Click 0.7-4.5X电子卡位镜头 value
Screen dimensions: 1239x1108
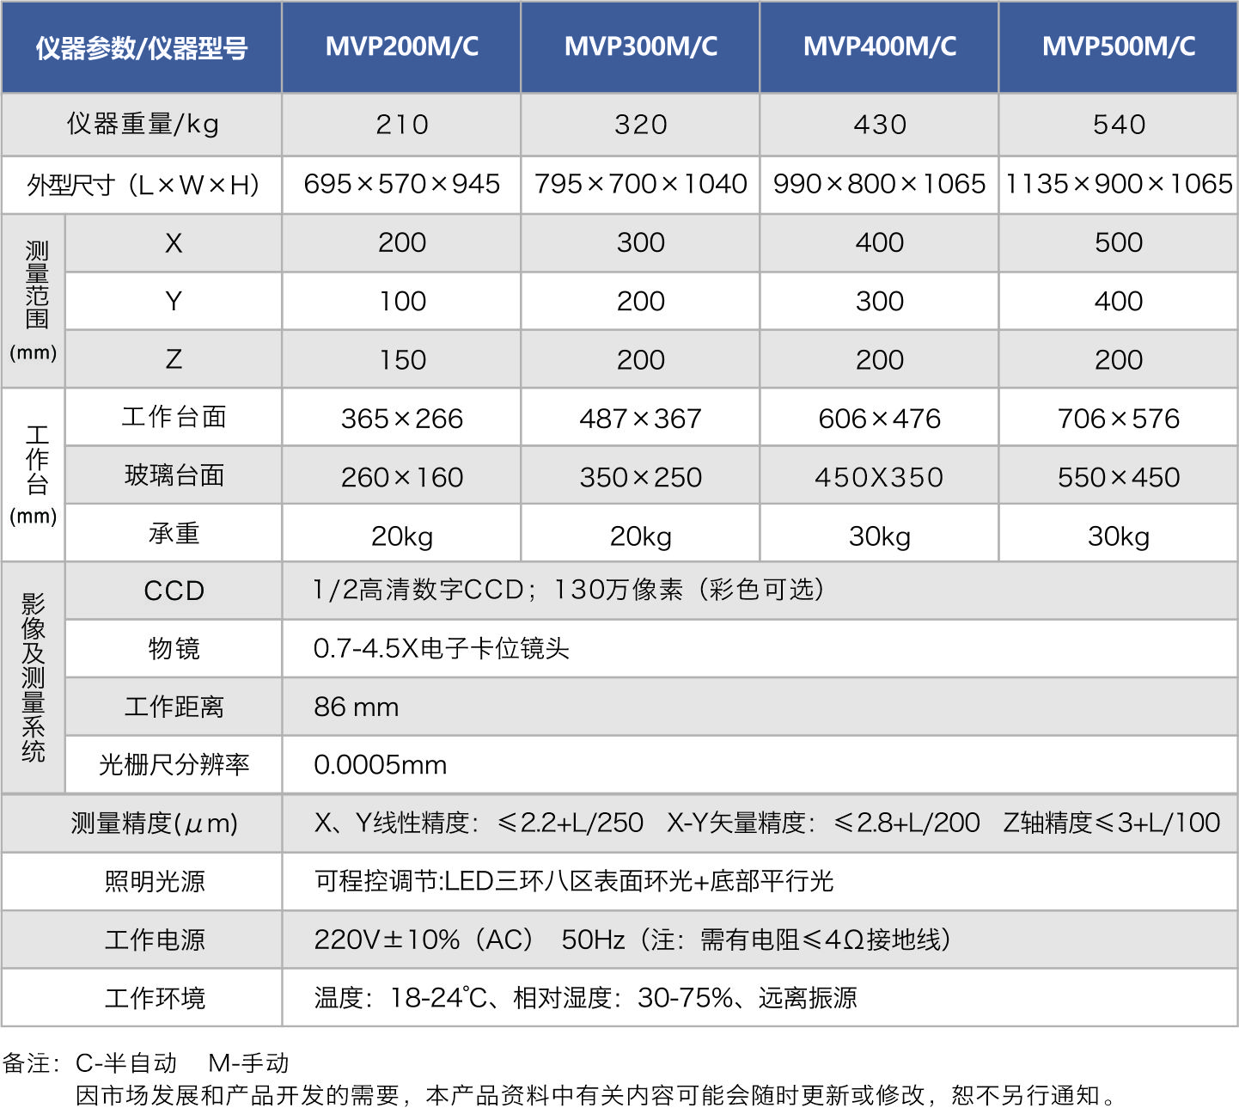(x=442, y=648)
